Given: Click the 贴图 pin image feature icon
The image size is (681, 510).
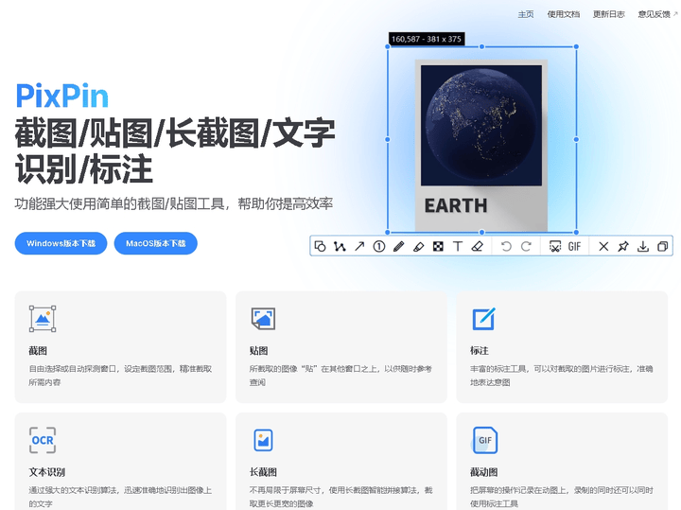Looking at the screenshot, I should coord(263,319).
